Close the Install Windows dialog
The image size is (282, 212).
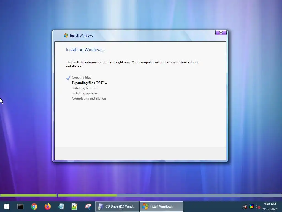point(221,33)
